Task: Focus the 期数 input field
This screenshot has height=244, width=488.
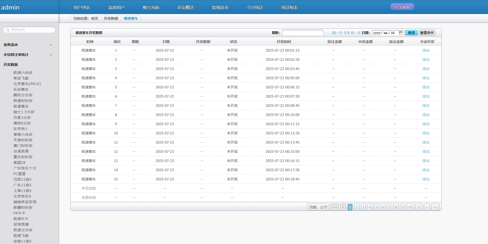Action: (302, 33)
